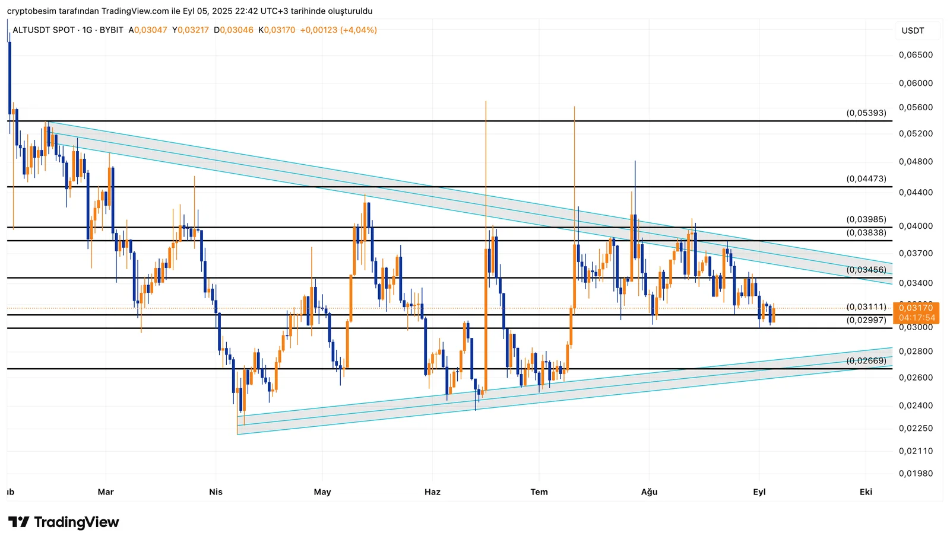This screenshot has width=950, height=543.
Task: Click the 0,06000 price axis value
Action: [916, 83]
